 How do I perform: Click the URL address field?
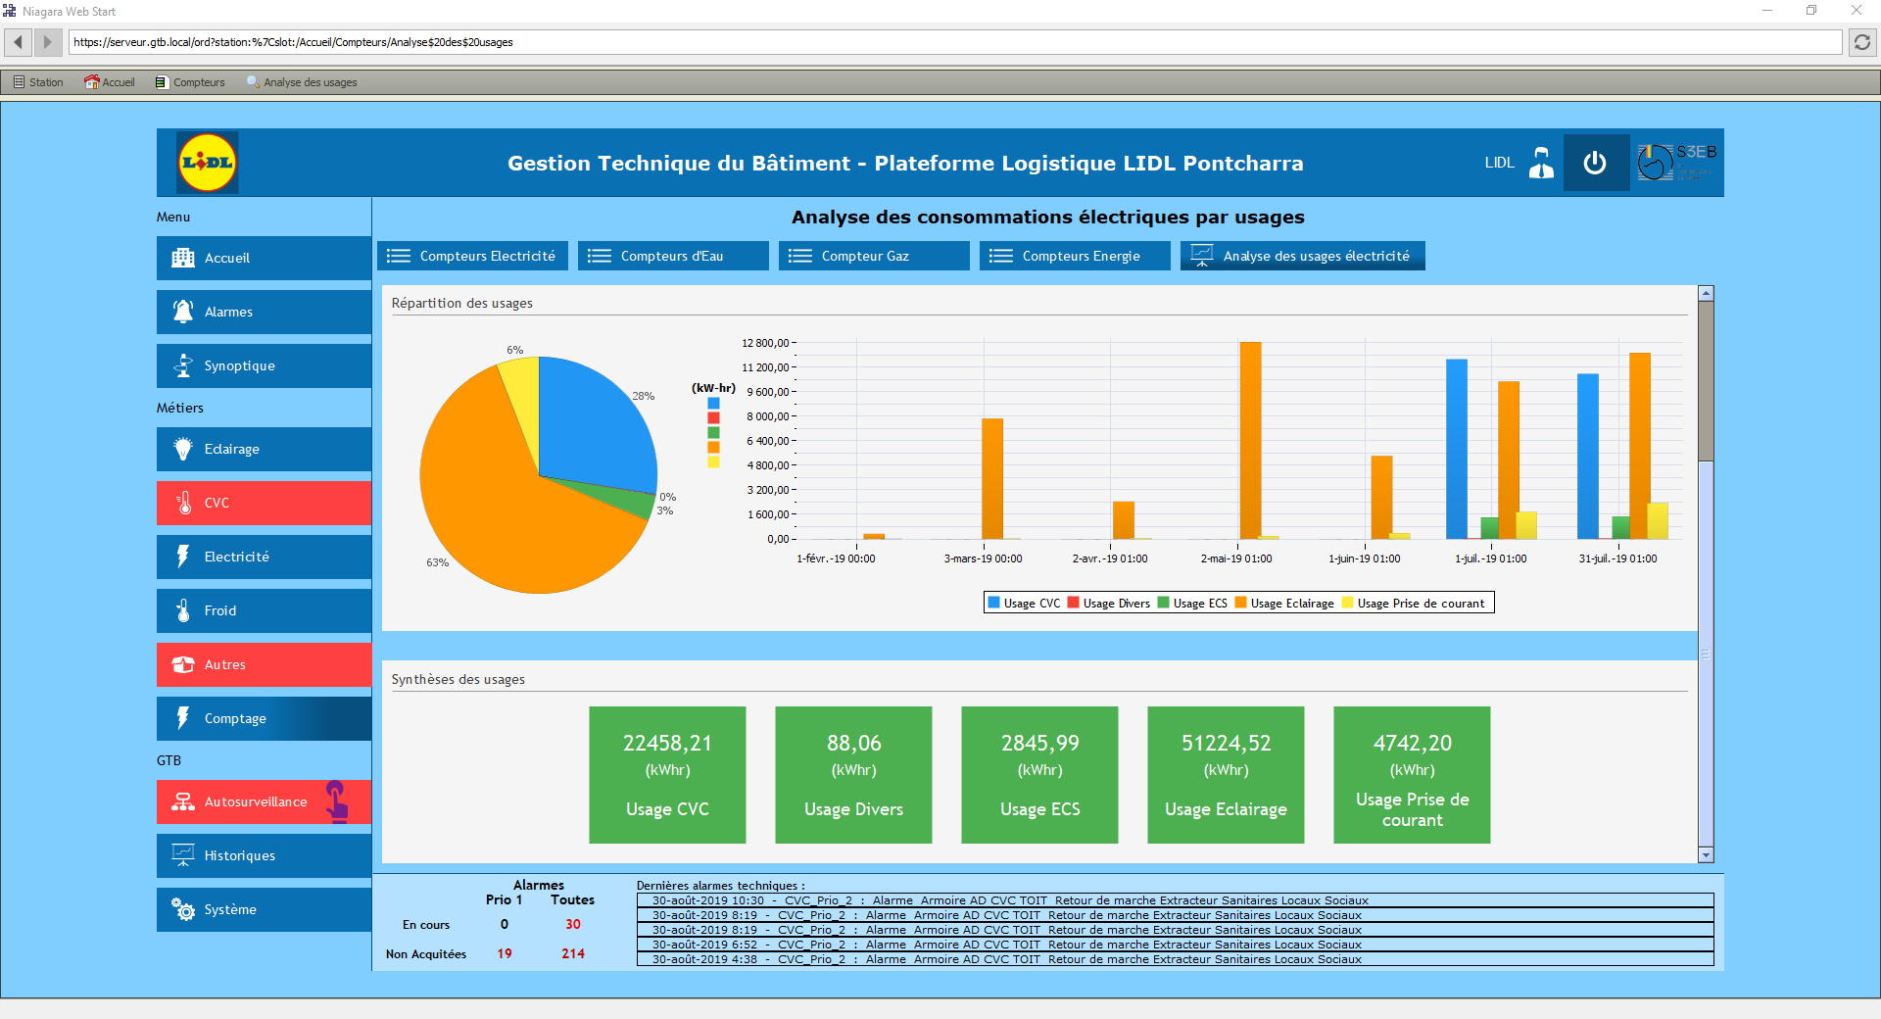click(x=955, y=42)
